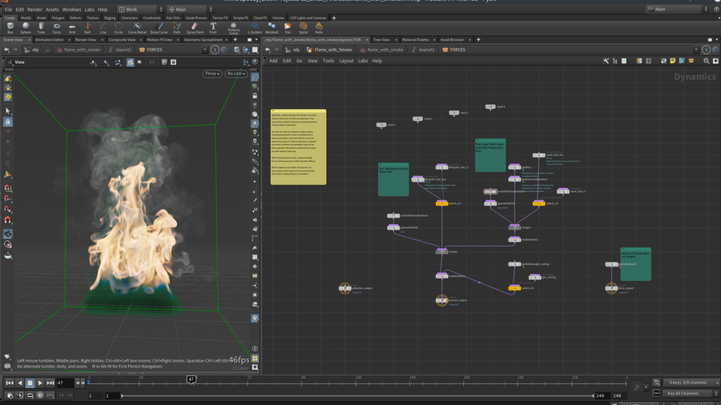Viewport: 721px width, 405px height.
Task: Expand the viewport FORCES path dropdown arrow
Action: pyautogui.click(x=204, y=50)
